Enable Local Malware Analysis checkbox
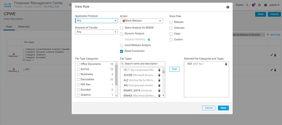Image resolution: width=282 pixels, height=125 pixels. tap(122, 45)
